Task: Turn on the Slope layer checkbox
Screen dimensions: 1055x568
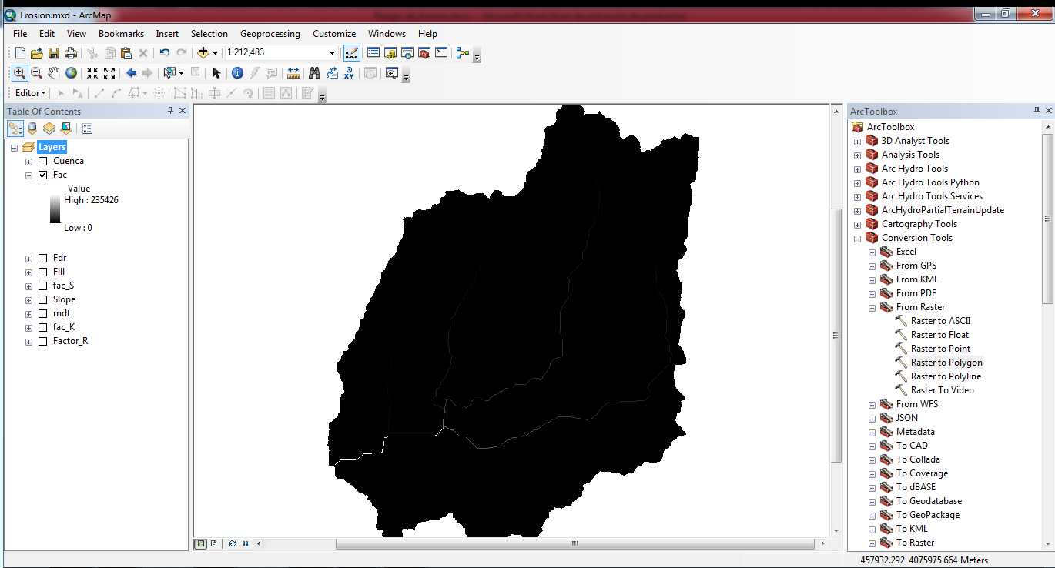Action: 43,299
